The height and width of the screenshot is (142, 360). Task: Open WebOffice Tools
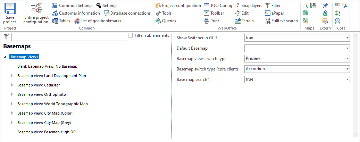164,13
